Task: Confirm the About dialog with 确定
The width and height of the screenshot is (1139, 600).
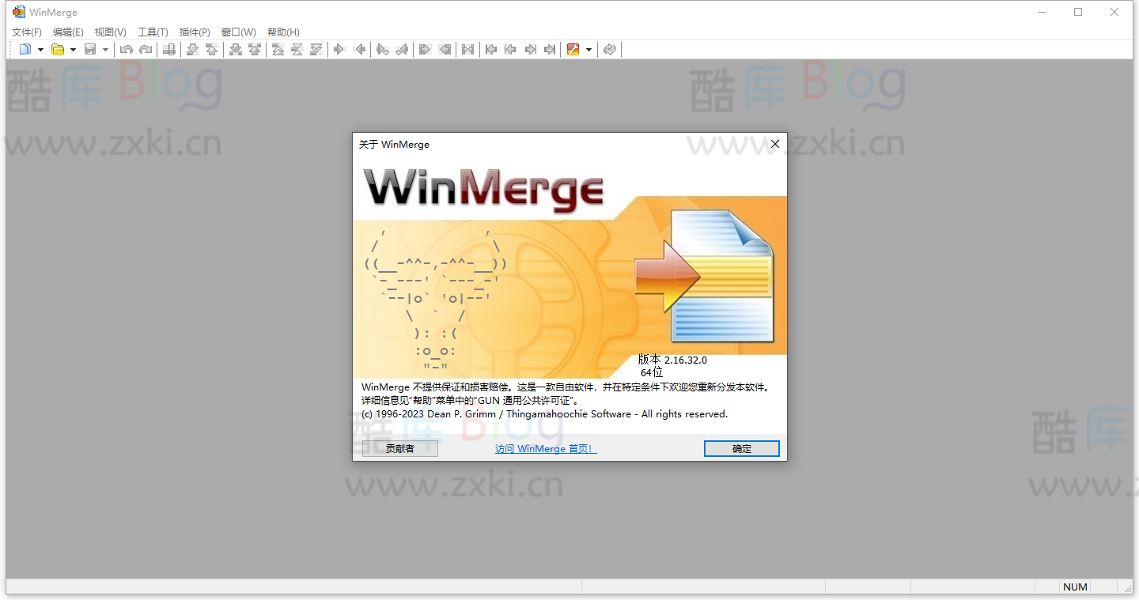Action: coord(741,448)
